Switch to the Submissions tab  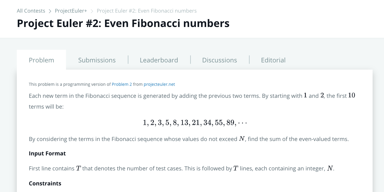[x=97, y=60]
